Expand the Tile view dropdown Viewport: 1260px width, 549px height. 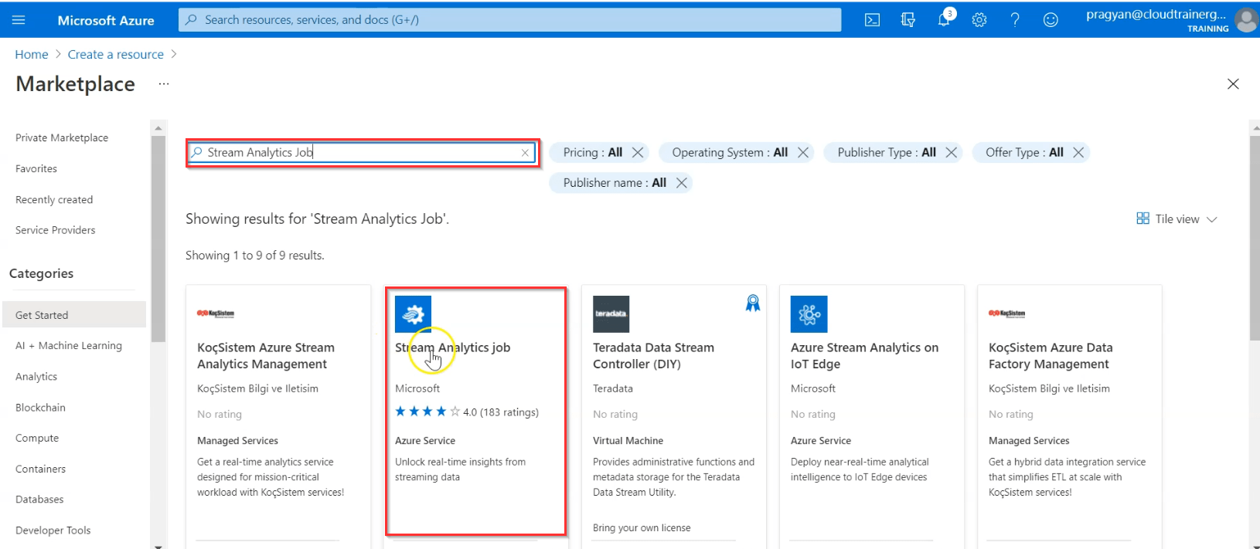click(1177, 219)
